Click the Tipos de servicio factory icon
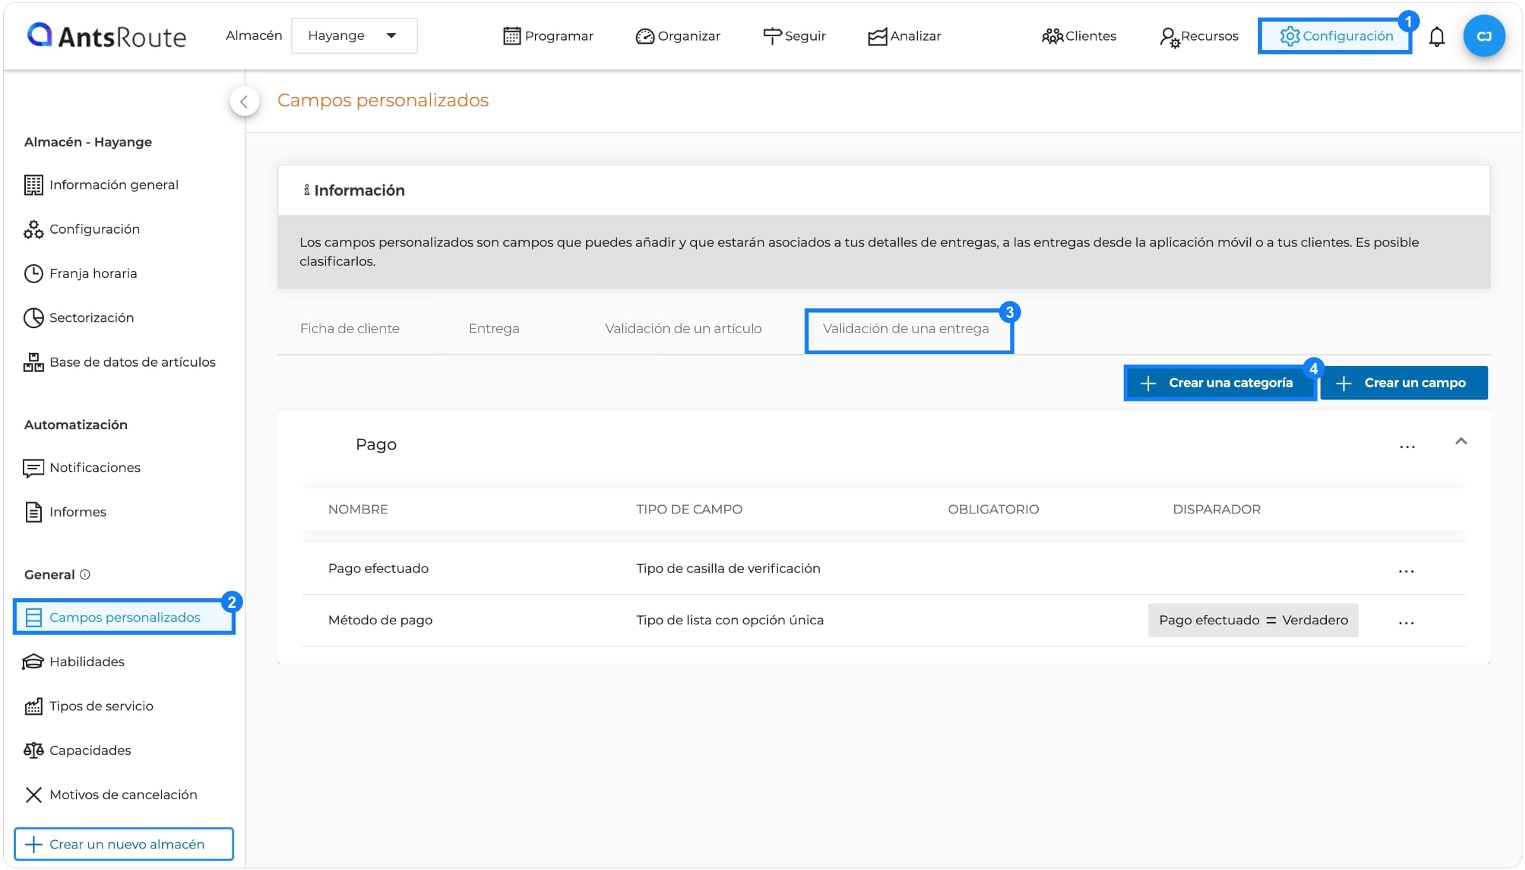This screenshot has width=1525, height=870. (x=34, y=706)
